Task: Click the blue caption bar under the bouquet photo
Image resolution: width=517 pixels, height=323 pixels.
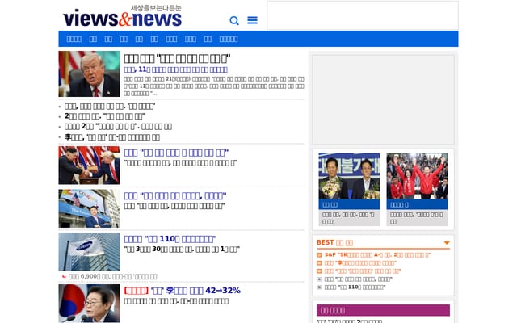Action: (x=349, y=204)
